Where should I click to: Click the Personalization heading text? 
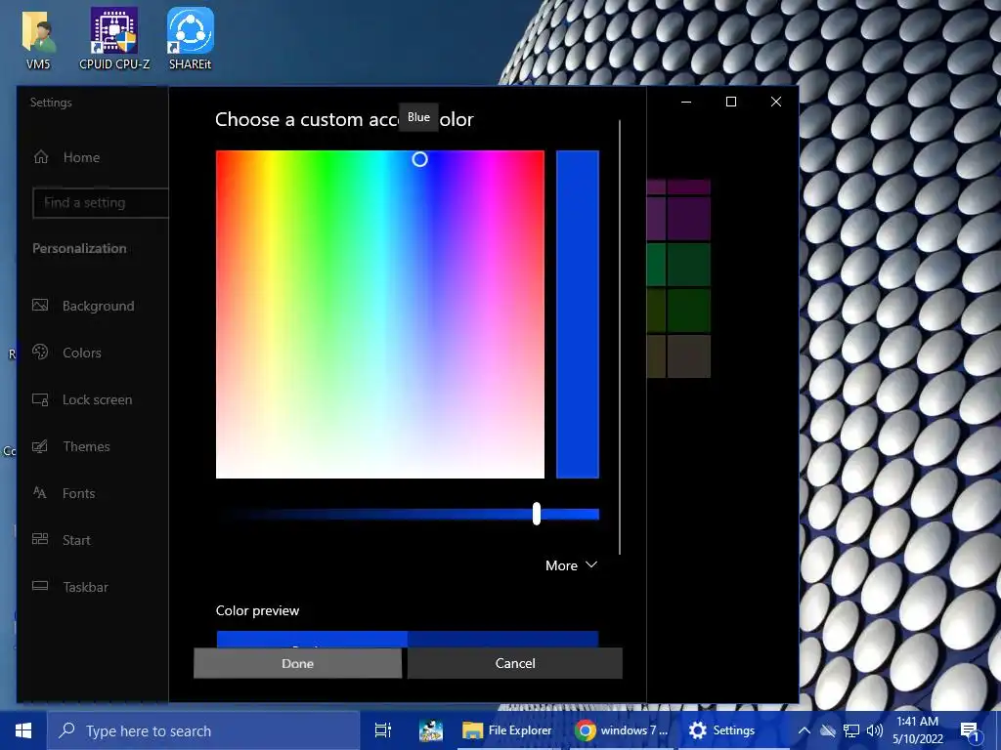[x=79, y=248]
